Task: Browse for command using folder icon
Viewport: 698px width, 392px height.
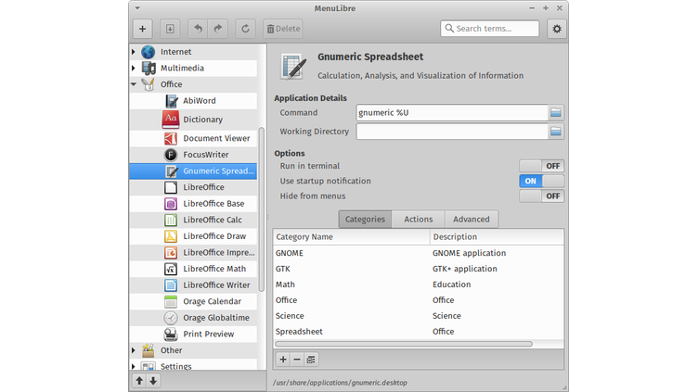Action: point(556,112)
